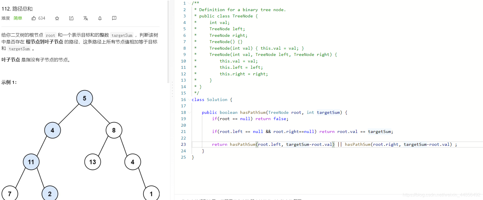The width and height of the screenshot is (483, 200).
Task: Click the hasPathSum method name on line 18
Action: 253,112
